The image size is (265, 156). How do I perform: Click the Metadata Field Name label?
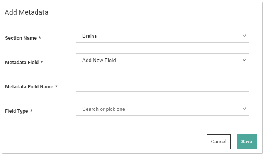pyautogui.click(x=29, y=87)
